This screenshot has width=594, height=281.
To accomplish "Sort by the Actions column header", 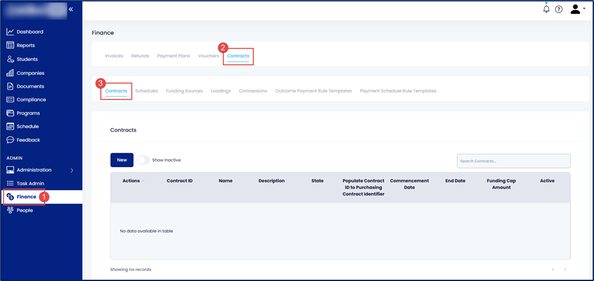I will point(132,181).
